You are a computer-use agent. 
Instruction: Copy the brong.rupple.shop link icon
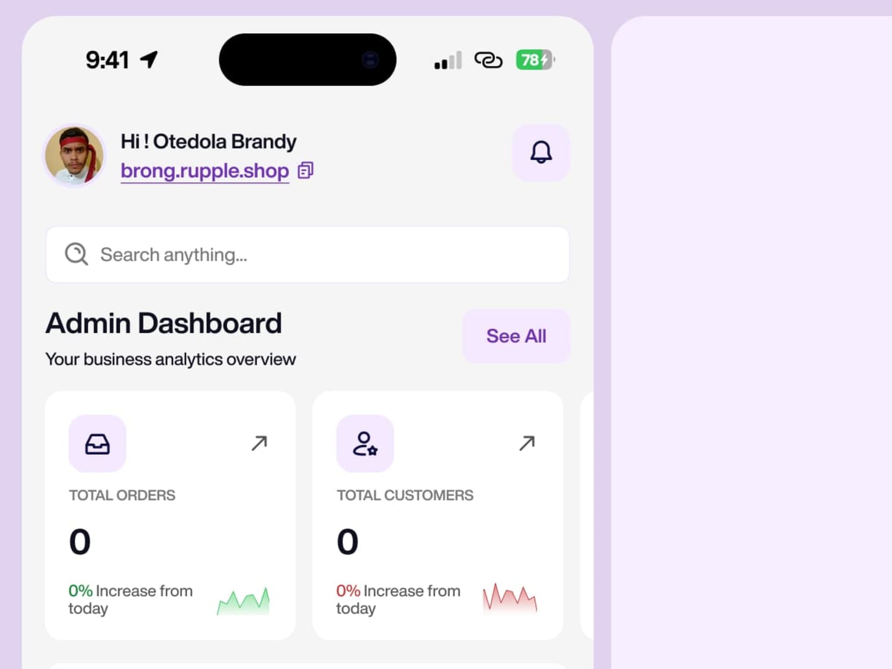tap(306, 171)
